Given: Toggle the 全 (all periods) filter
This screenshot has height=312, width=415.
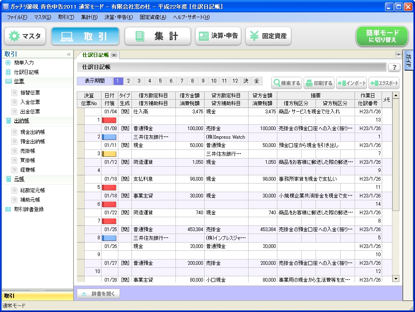Looking at the screenshot, I should [x=256, y=81].
